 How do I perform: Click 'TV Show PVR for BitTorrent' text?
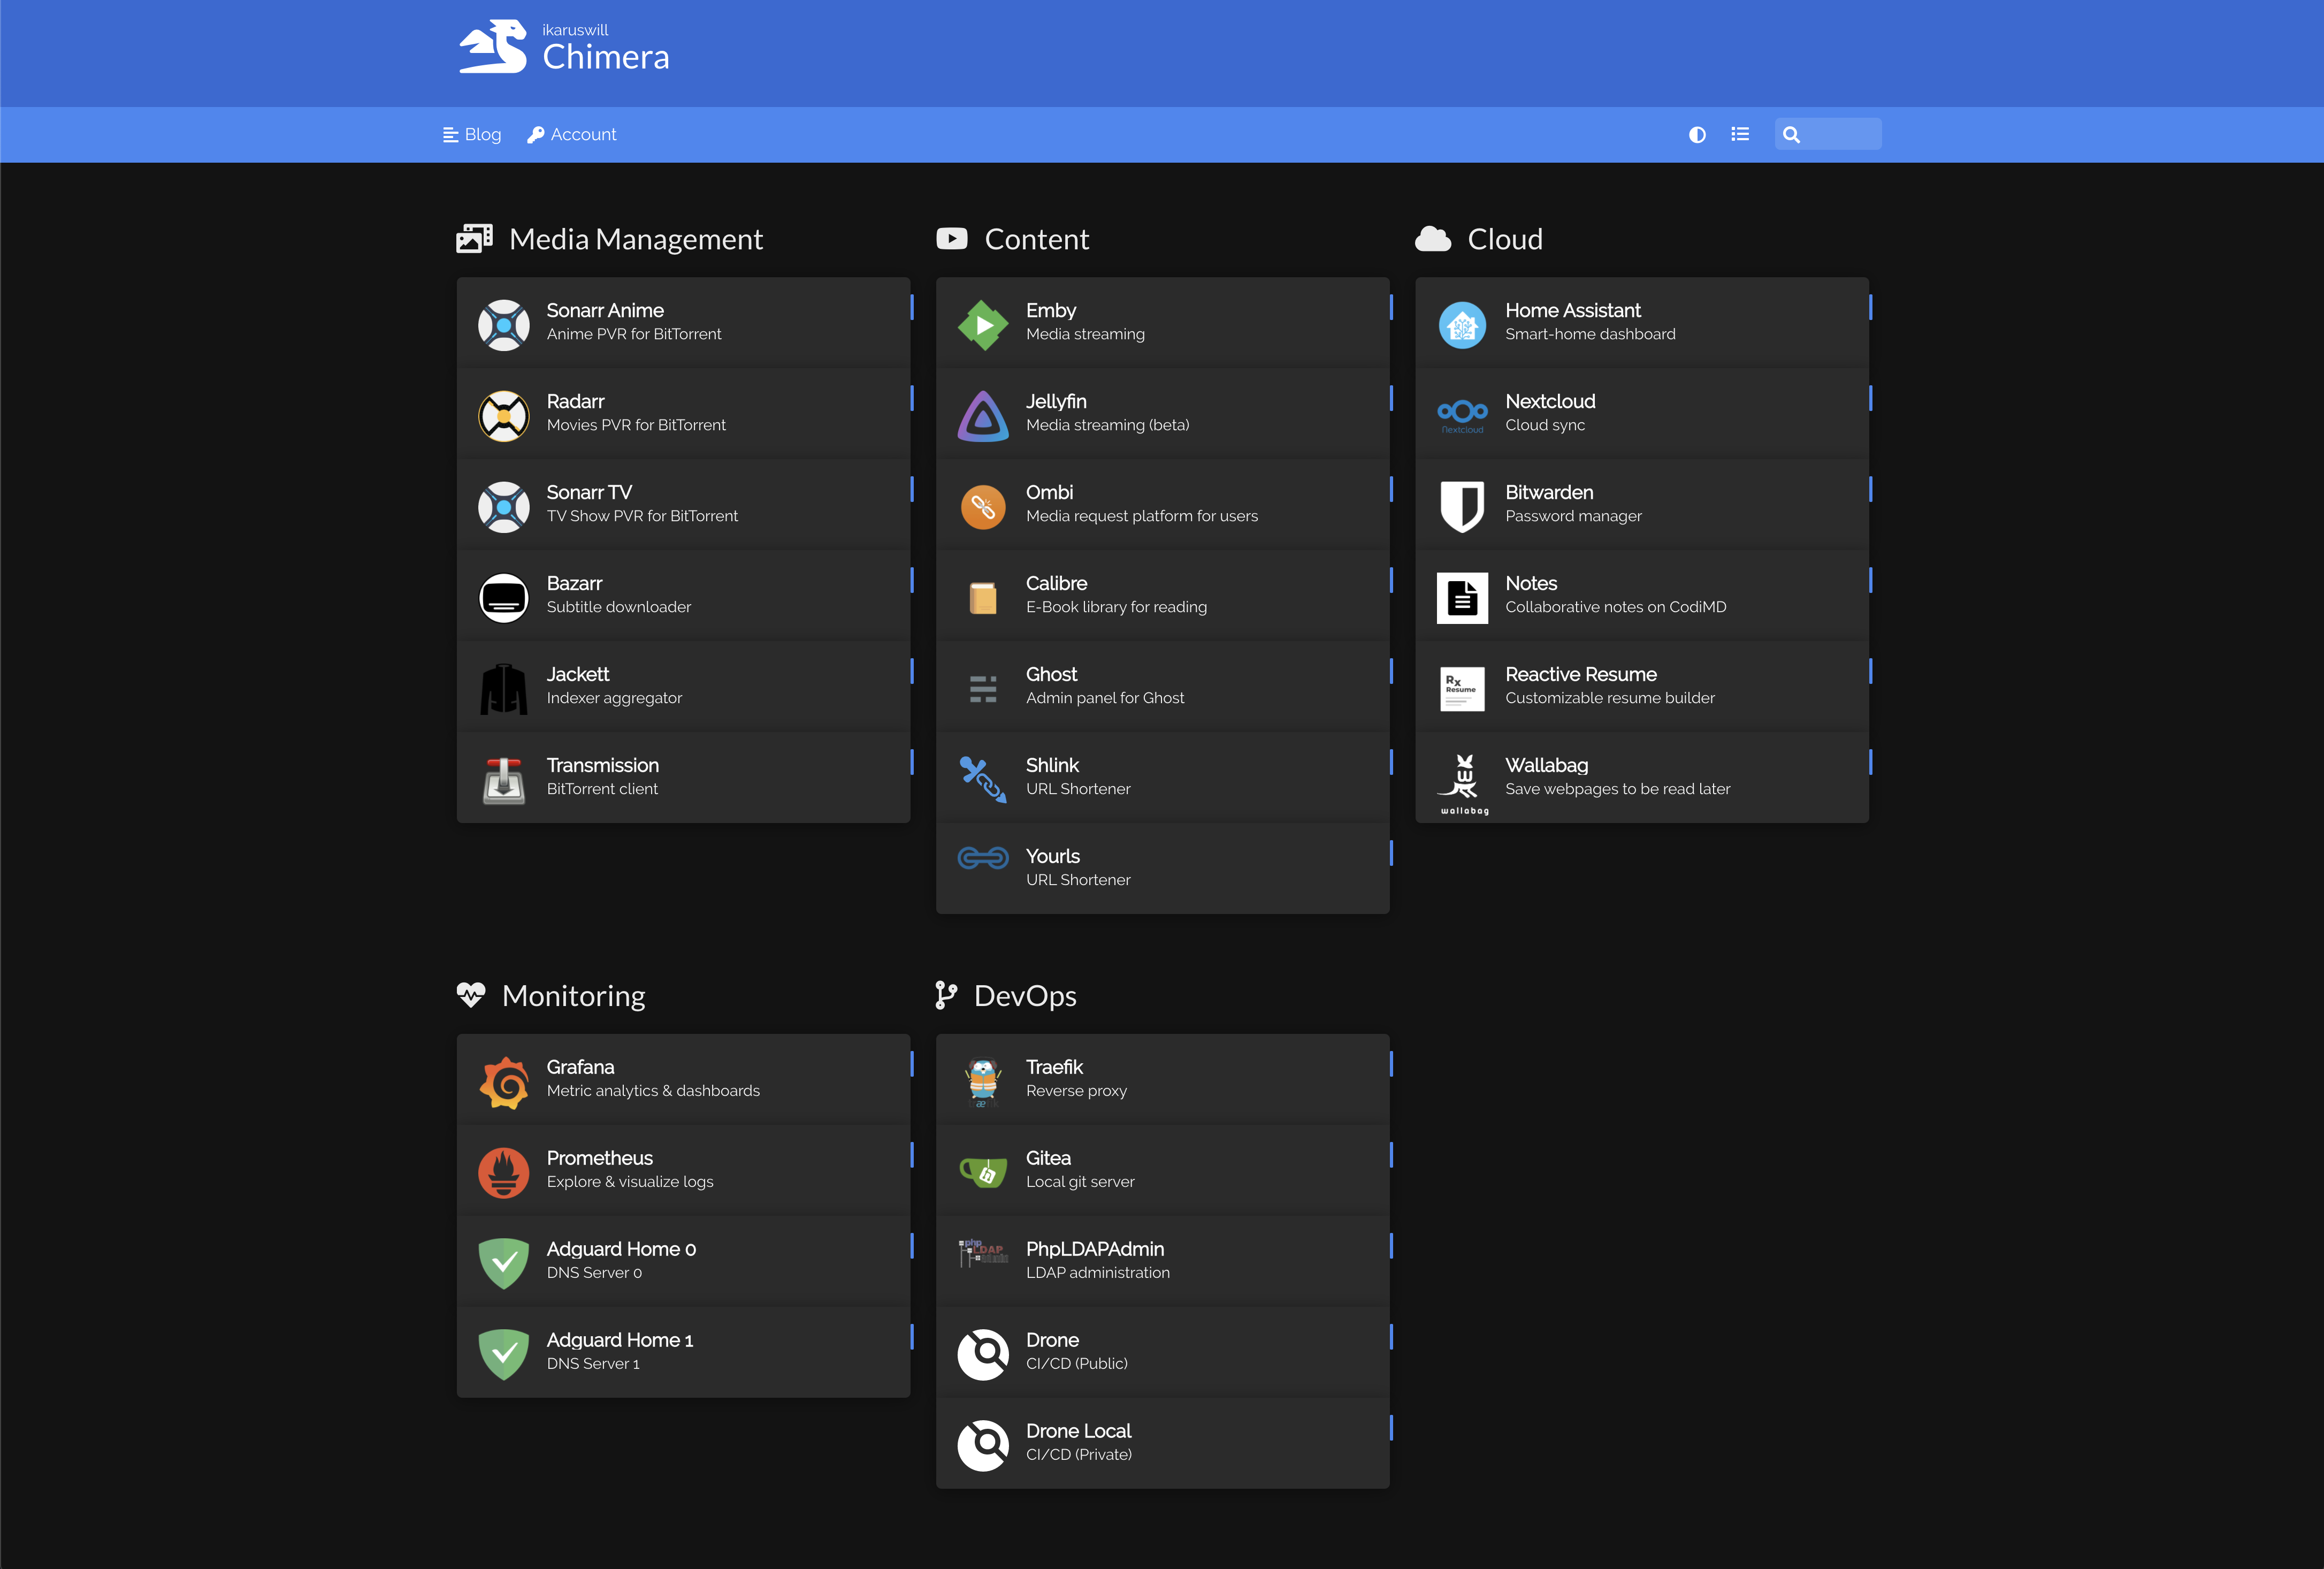(x=642, y=516)
